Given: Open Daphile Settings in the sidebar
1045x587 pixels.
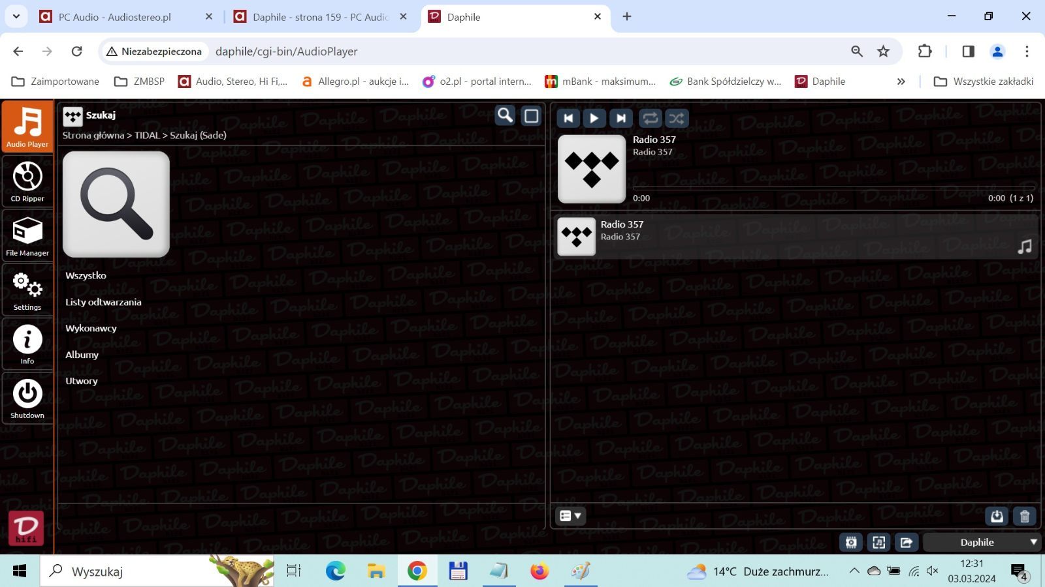Looking at the screenshot, I should (x=27, y=290).
